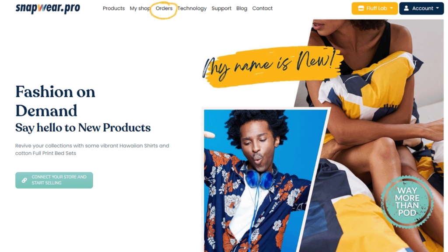Click the Way More Than POD badge

coord(407,202)
